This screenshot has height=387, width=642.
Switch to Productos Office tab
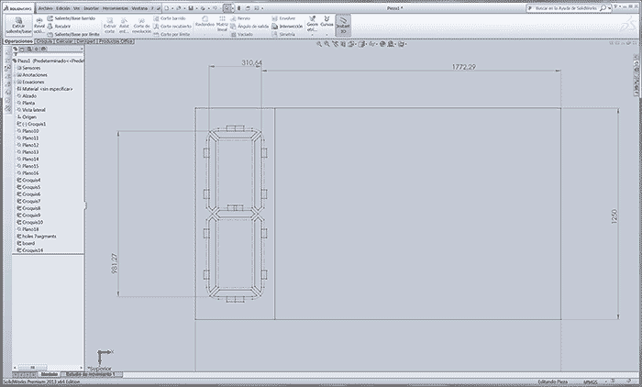tap(116, 41)
